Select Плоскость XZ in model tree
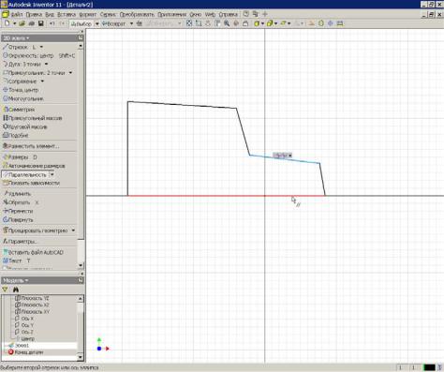444x372 pixels. (x=32, y=305)
